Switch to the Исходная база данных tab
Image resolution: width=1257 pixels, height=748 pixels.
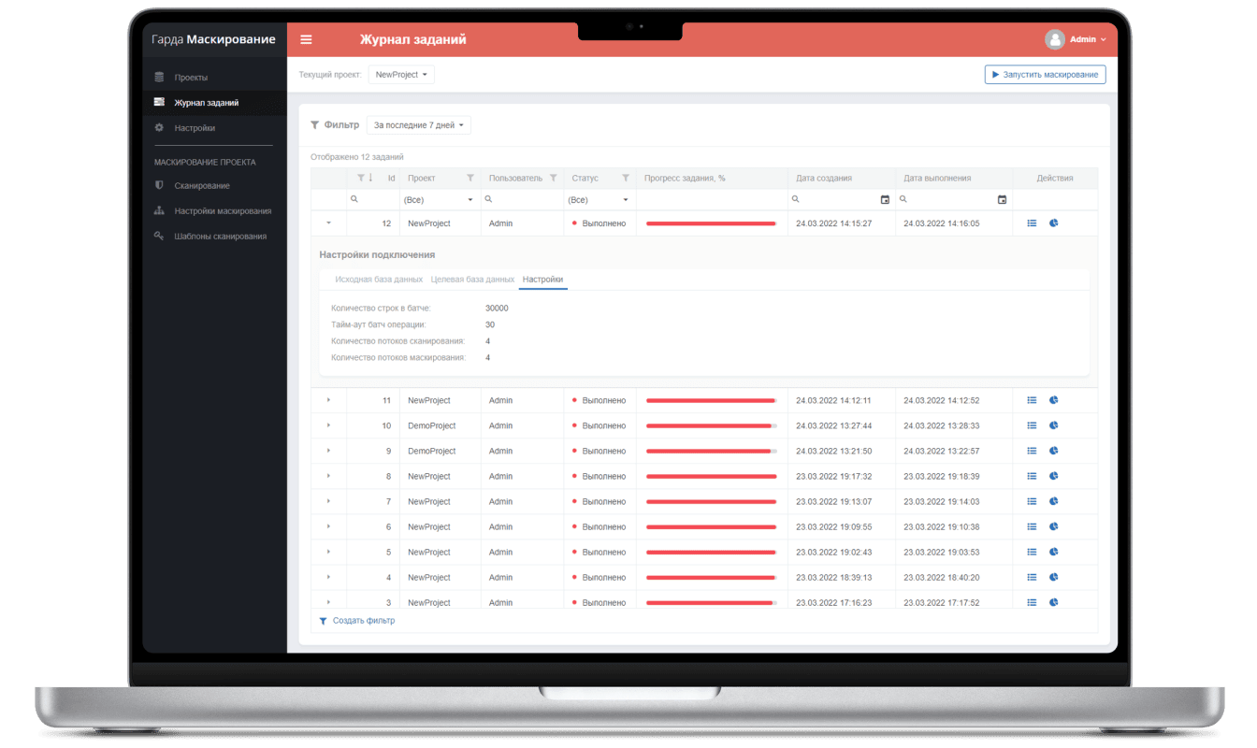(x=378, y=280)
